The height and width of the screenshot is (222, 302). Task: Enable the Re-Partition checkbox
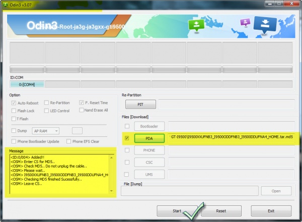(x=46, y=103)
